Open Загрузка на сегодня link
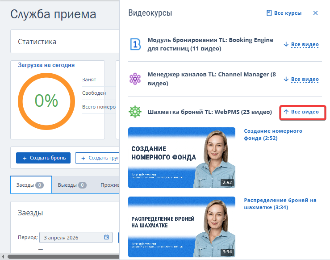This screenshot has width=330, height=260. [46, 65]
